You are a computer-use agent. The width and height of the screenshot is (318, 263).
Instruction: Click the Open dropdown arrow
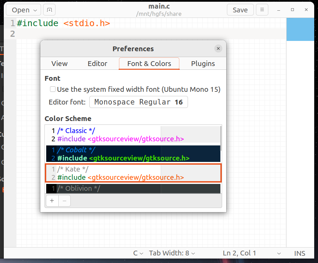coord(35,10)
